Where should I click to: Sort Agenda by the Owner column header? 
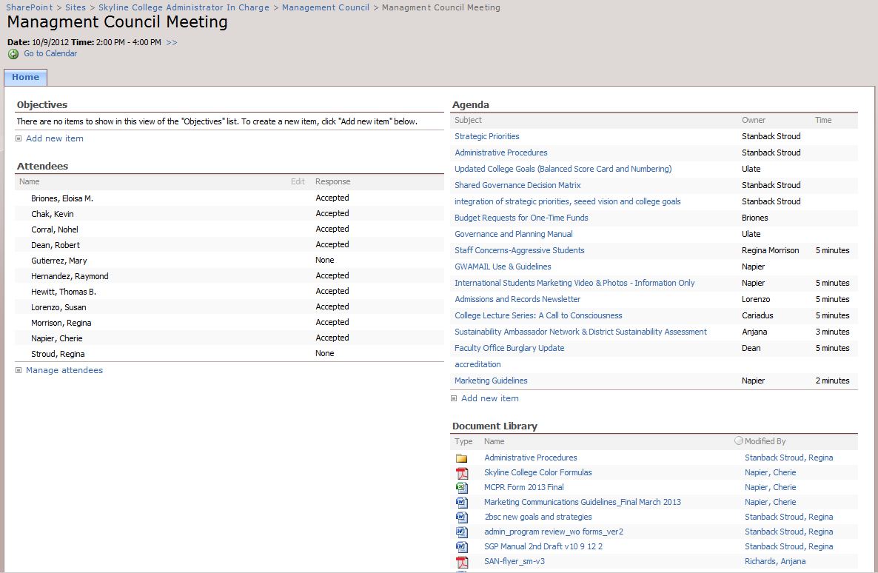pyautogui.click(x=753, y=120)
